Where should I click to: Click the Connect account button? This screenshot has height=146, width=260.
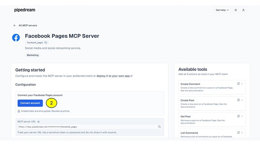pyautogui.click(x=30, y=103)
